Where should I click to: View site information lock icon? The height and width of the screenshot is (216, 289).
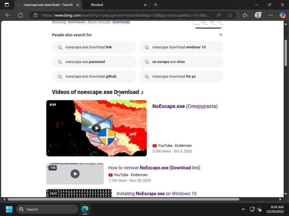[x=36, y=15]
